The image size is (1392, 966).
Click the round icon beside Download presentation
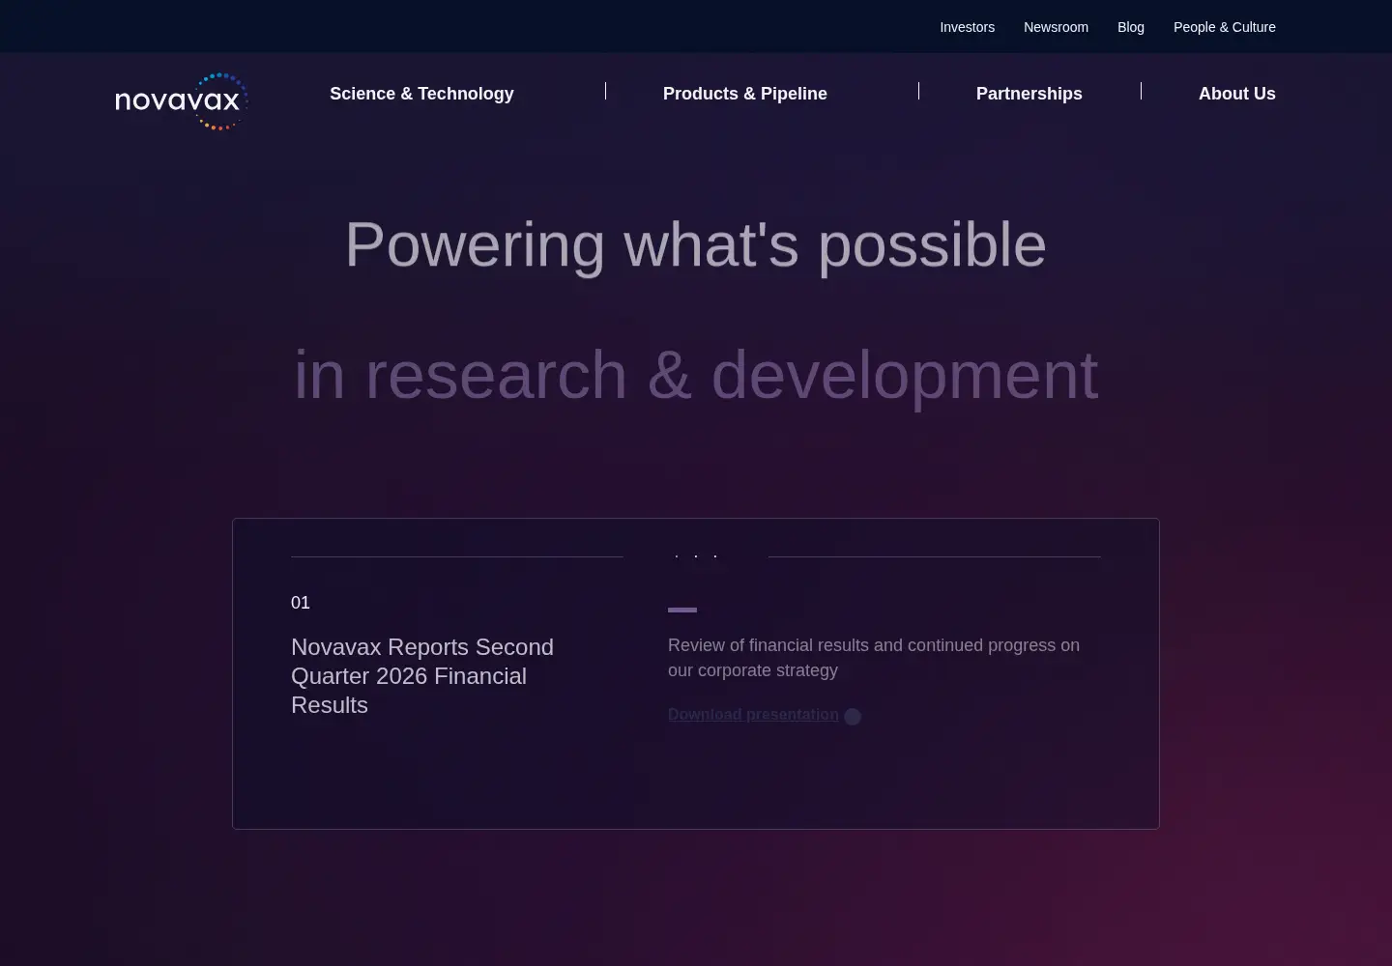click(853, 717)
